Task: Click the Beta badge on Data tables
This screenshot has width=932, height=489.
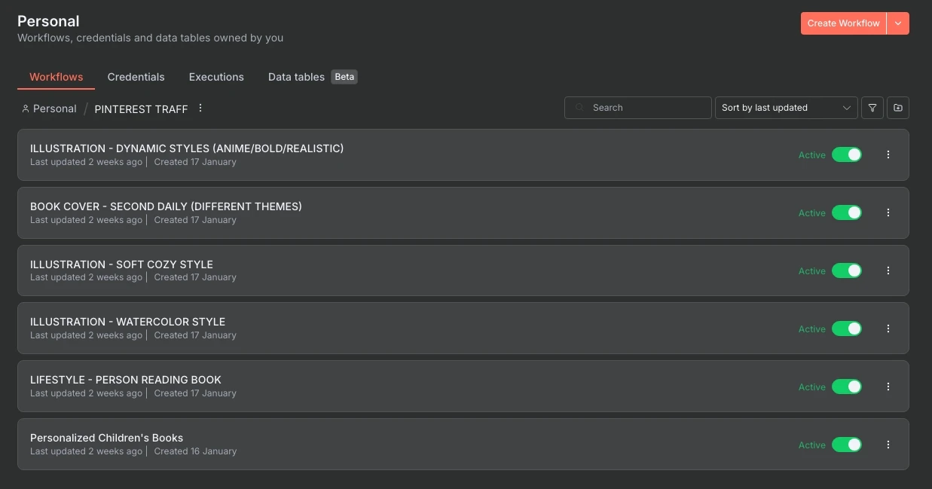Action: tap(344, 77)
